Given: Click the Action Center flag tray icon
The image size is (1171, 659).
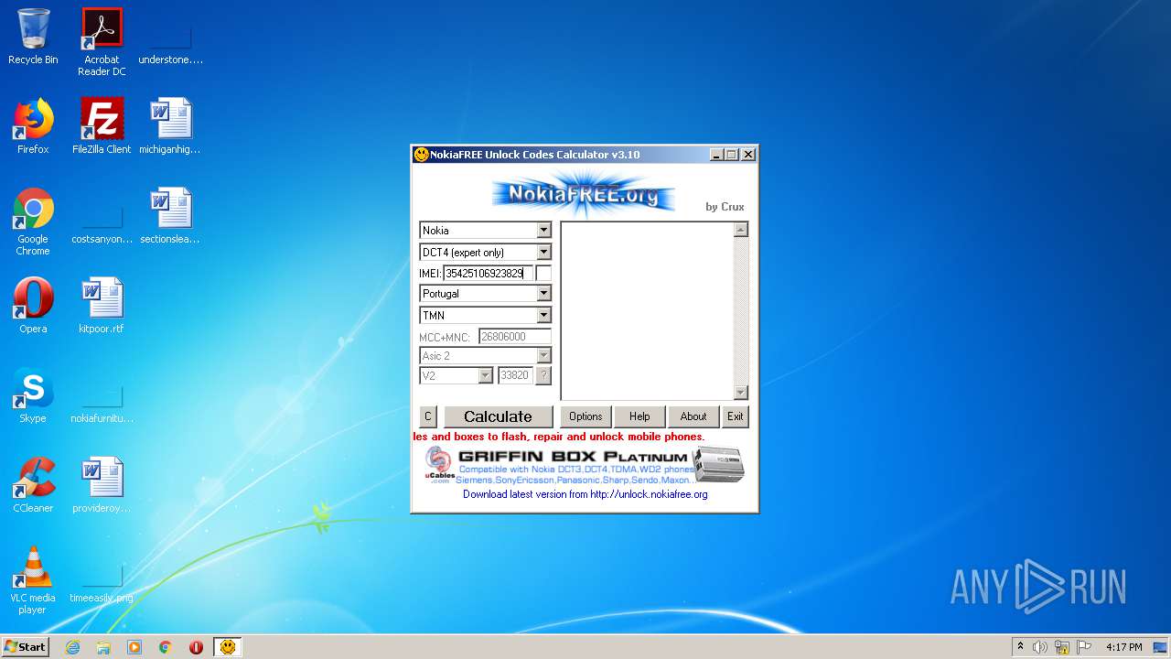Looking at the screenshot, I should 1084,647.
